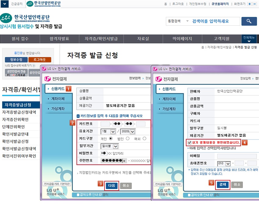The height and width of the screenshot is (207, 259).
Task: Click 결제오류 안내 link icon in left window
Action: tap(100, 195)
